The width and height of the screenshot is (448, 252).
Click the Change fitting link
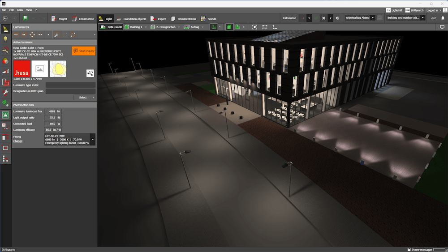pos(18,141)
